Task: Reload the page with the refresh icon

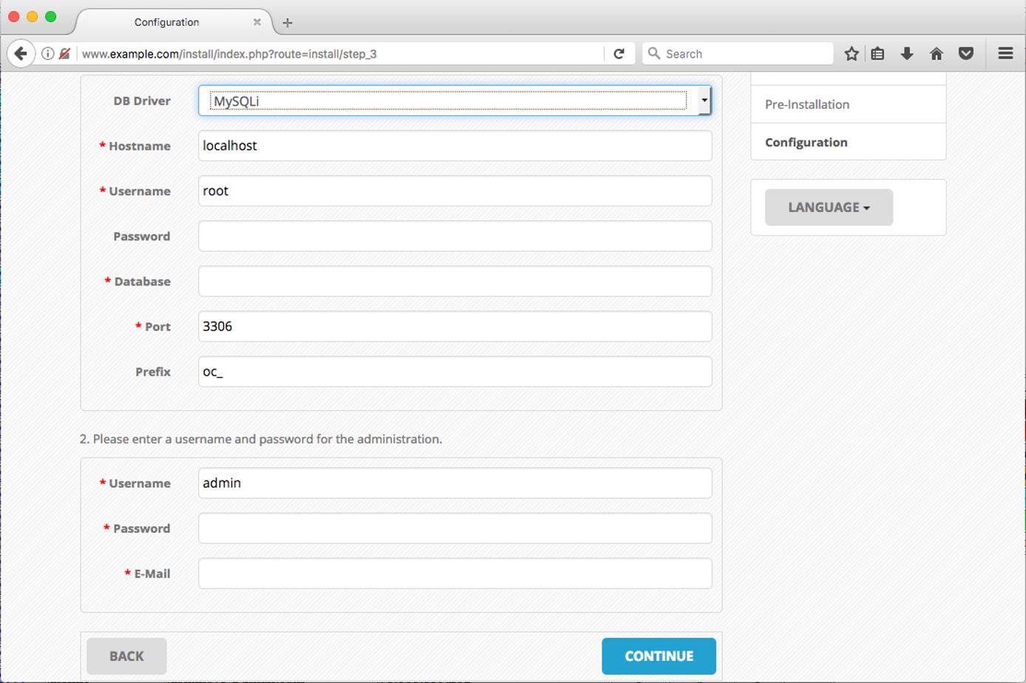Action: (619, 53)
